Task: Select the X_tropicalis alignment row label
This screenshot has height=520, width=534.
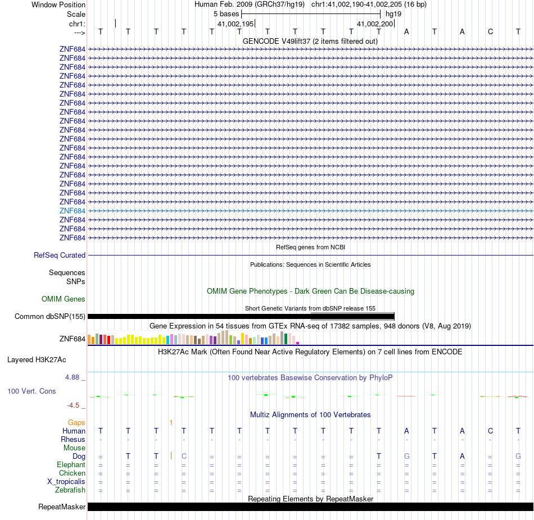Action: [66, 482]
